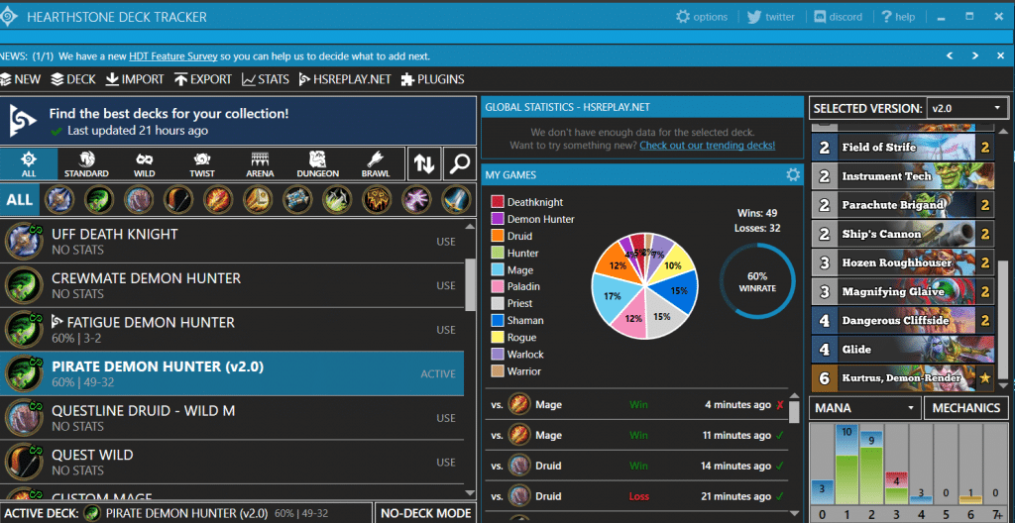Image resolution: width=1015 pixels, height=523 pixels.
Task: Click USE on Crewmate Demon Hunter
Action: 445,285
